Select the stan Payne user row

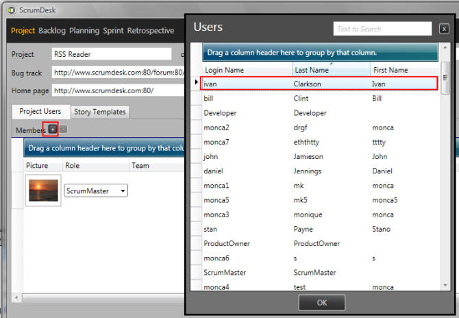[320, 229]
